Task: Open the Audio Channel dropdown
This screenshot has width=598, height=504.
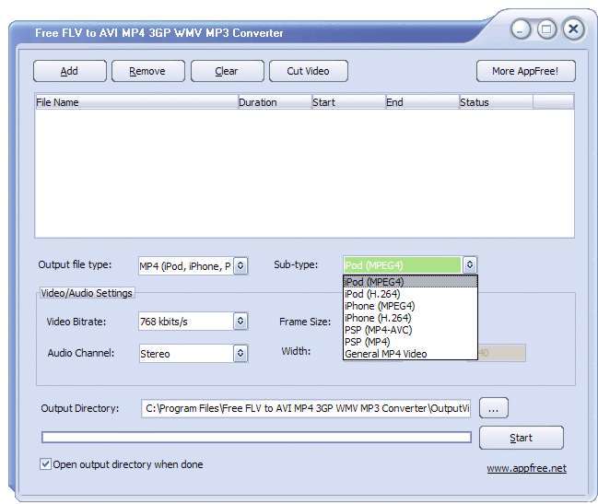Action: click(240, 353)
